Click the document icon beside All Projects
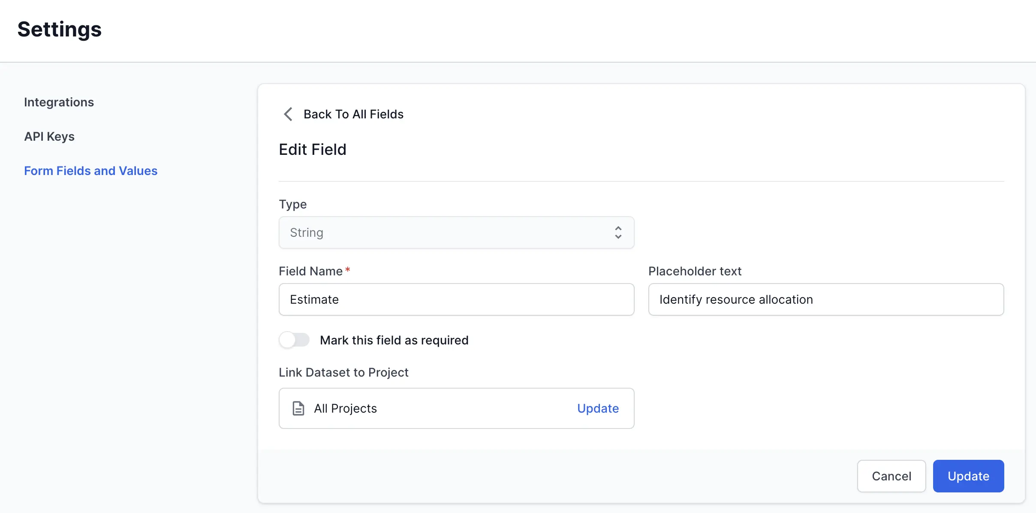1036x513 pixels. coord(298,408)
